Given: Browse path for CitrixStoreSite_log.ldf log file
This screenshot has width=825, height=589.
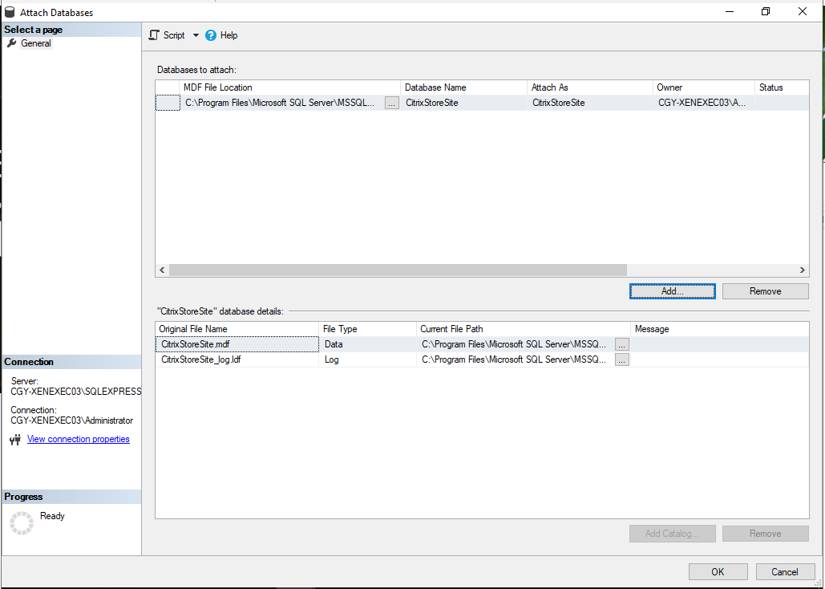Looking at the screenshot, I should 622,359.
